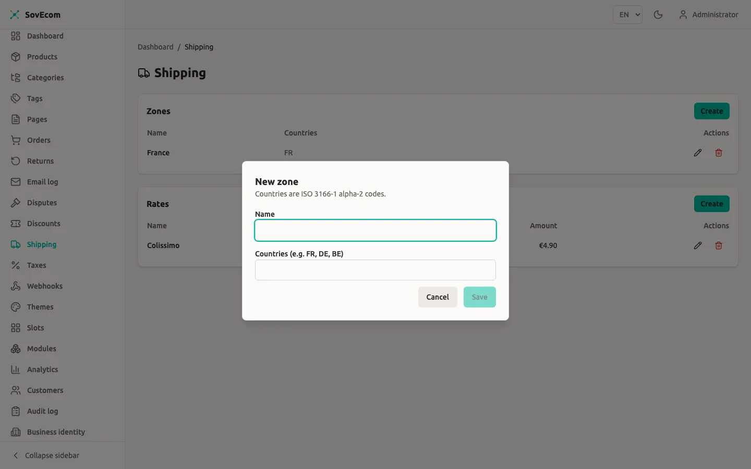This screenshot has height=469, width=751.
Task: Edit the France zone with pencil icon
Action: coord(698,153)
